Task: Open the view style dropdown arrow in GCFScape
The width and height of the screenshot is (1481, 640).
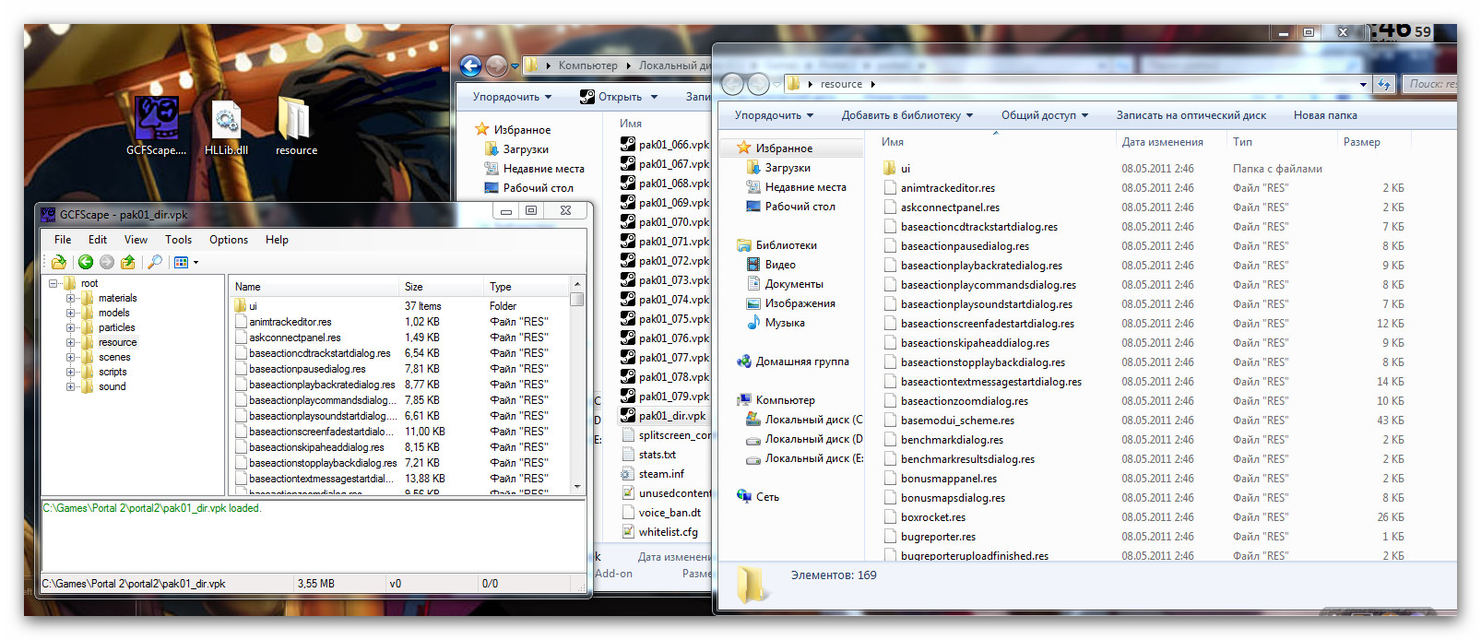Action: (195, 263)
